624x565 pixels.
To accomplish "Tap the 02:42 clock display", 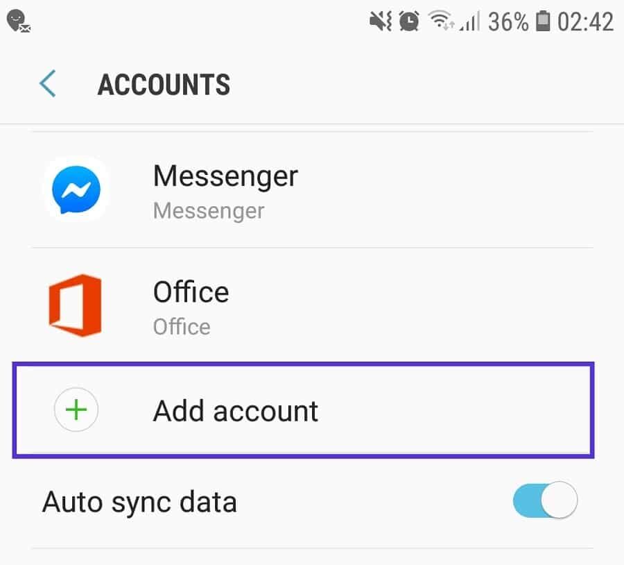I will [x=585, y=22].
